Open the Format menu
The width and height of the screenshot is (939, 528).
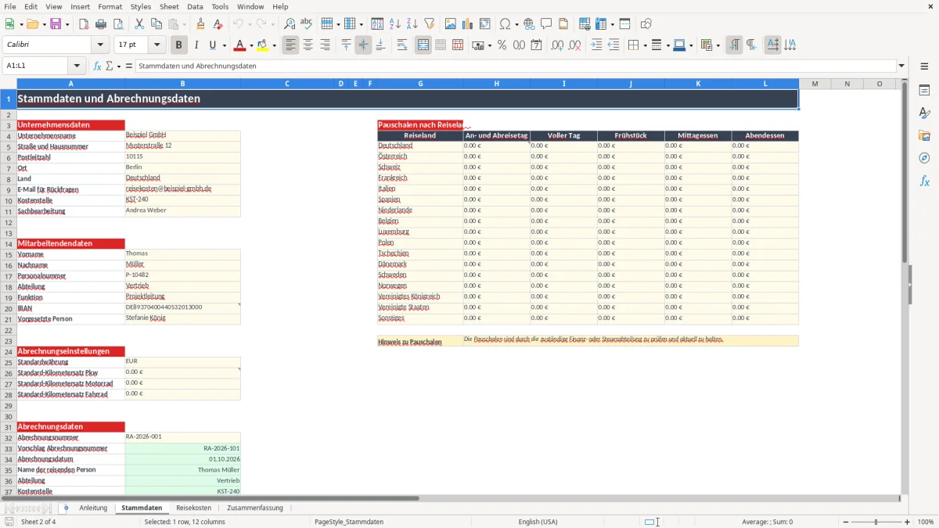110,6
